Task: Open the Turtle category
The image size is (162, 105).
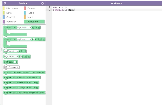Action: tap(31, 13)
